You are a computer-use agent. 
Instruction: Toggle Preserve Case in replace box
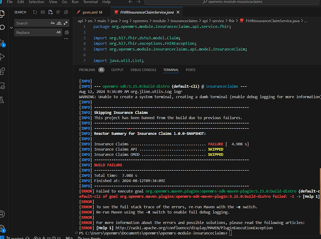[x=59, y=32]
